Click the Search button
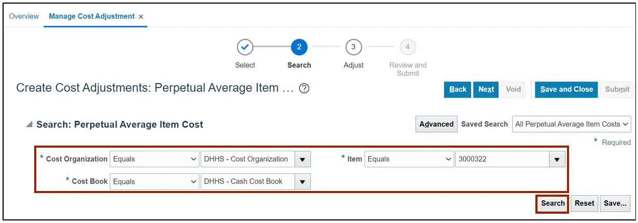Screen dimensions: 638x223 tap(552, 203)
